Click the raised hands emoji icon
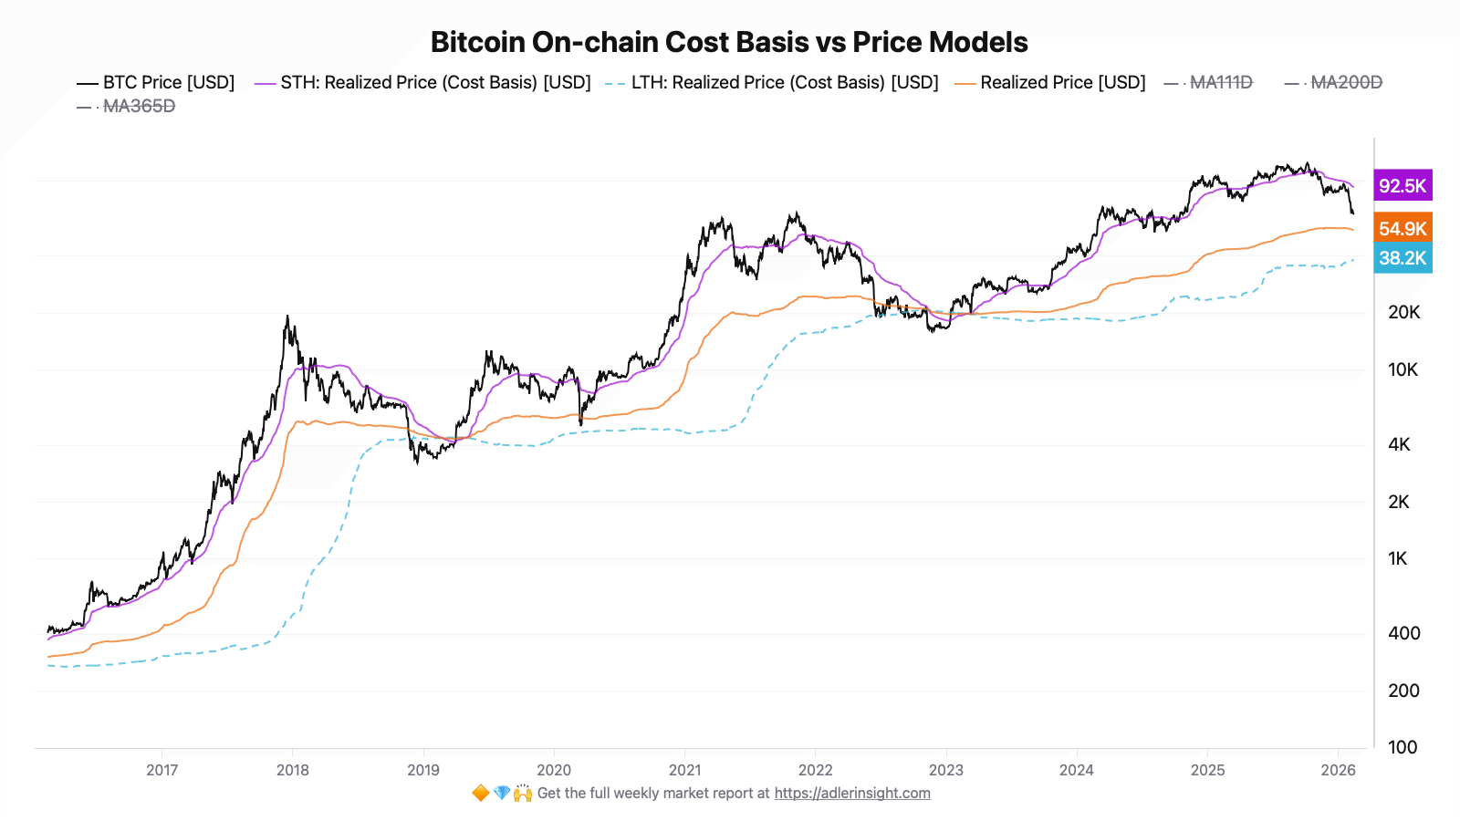1460x821 pixels. click(523, 794)
